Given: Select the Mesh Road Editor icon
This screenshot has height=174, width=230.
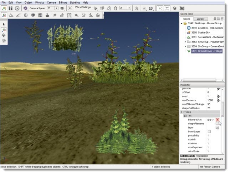Looking at the screenshot, I should pyautogui.click(x=62, y=15).
